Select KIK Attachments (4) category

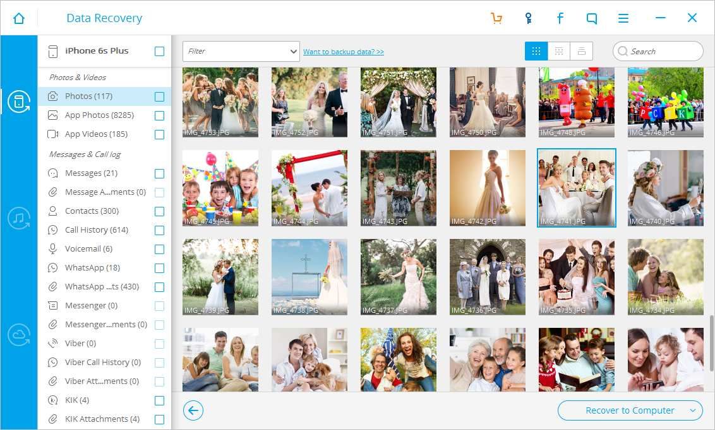(x=104, y=419)
